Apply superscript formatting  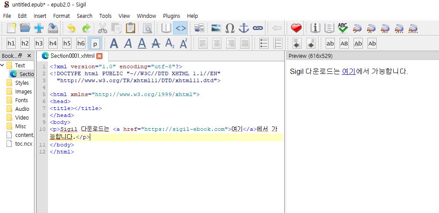point(184,43)
